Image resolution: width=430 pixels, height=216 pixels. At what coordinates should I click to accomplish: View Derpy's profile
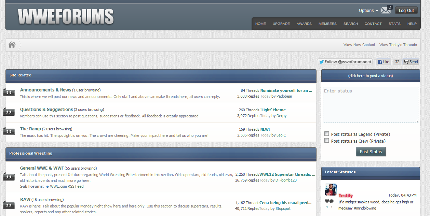[x=282, y=116]
